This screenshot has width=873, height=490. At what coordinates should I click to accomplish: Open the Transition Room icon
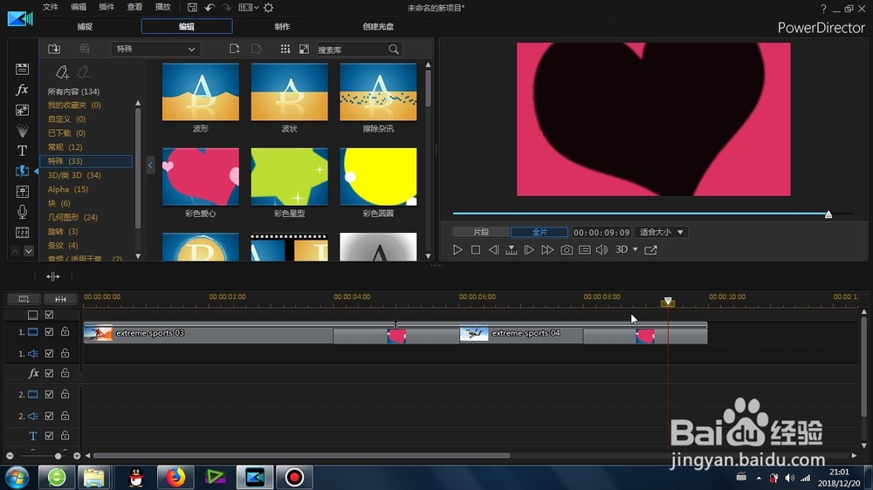click(x=23, y=171)
